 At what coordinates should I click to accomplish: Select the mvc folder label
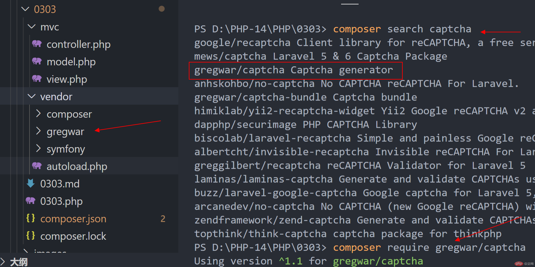[50, 27]
